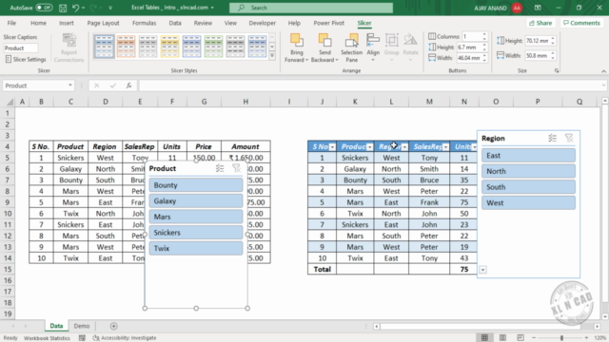Switch to the Demo sheet tab

click(x=82, y=326)
